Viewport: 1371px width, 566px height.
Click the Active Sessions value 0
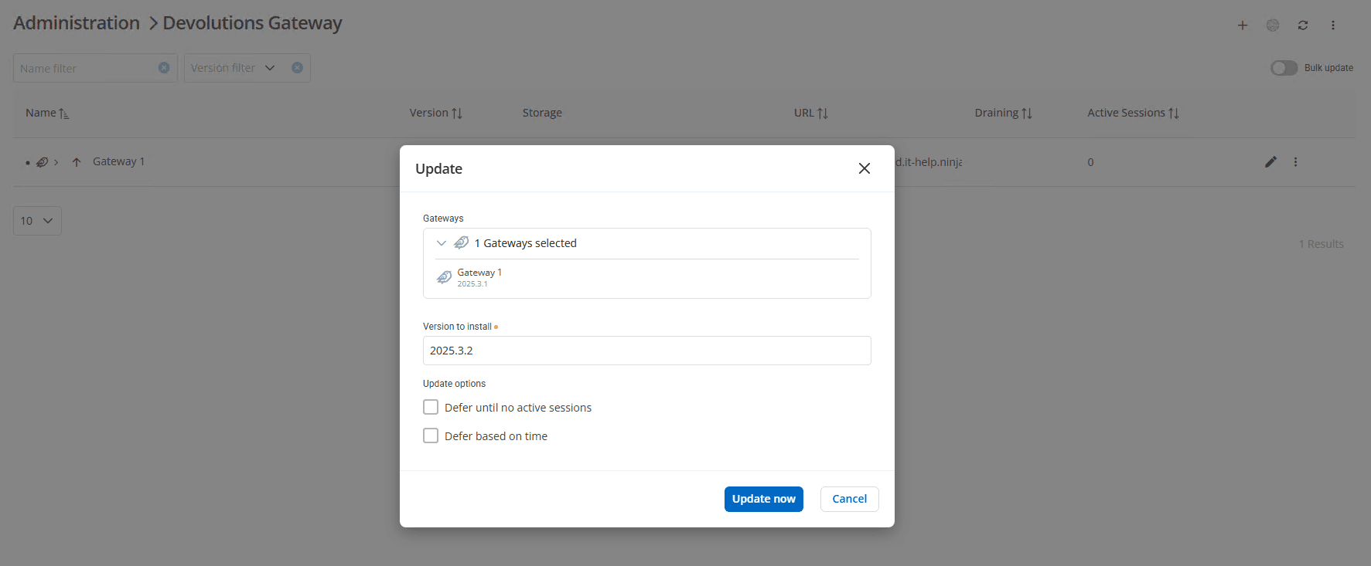pyautogui.click(x=1090, y=162)
